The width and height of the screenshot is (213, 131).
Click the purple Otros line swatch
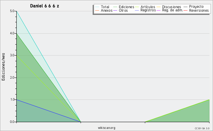(115, 10)
